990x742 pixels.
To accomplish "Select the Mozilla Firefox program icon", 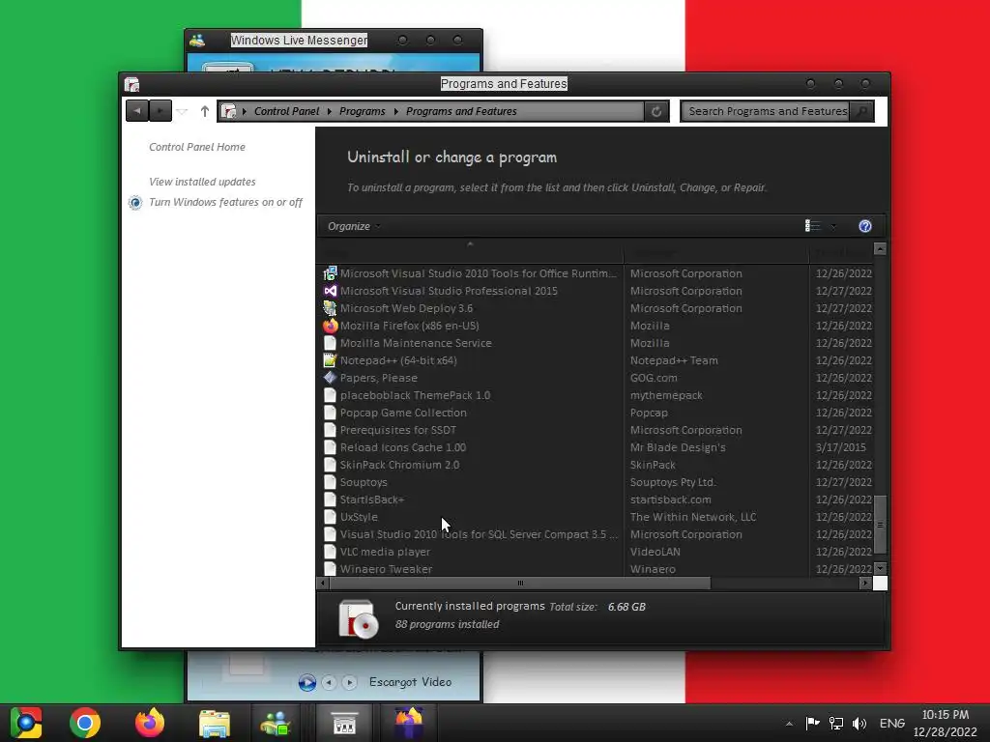I will [330, 326].
